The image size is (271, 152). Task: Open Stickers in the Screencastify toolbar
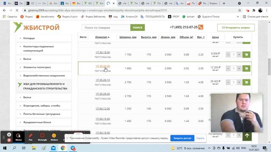54,137
